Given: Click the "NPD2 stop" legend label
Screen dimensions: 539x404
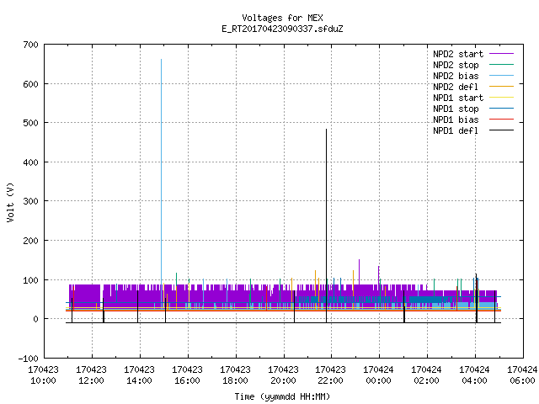Looking at the screenshot, I should coord(456,65).
